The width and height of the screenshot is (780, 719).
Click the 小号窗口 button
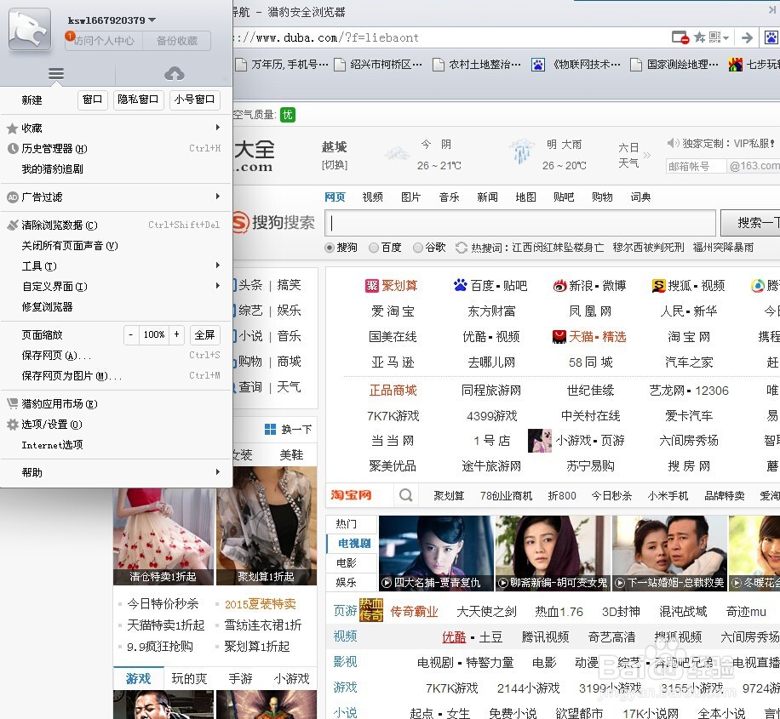click(x=194, y=100)
